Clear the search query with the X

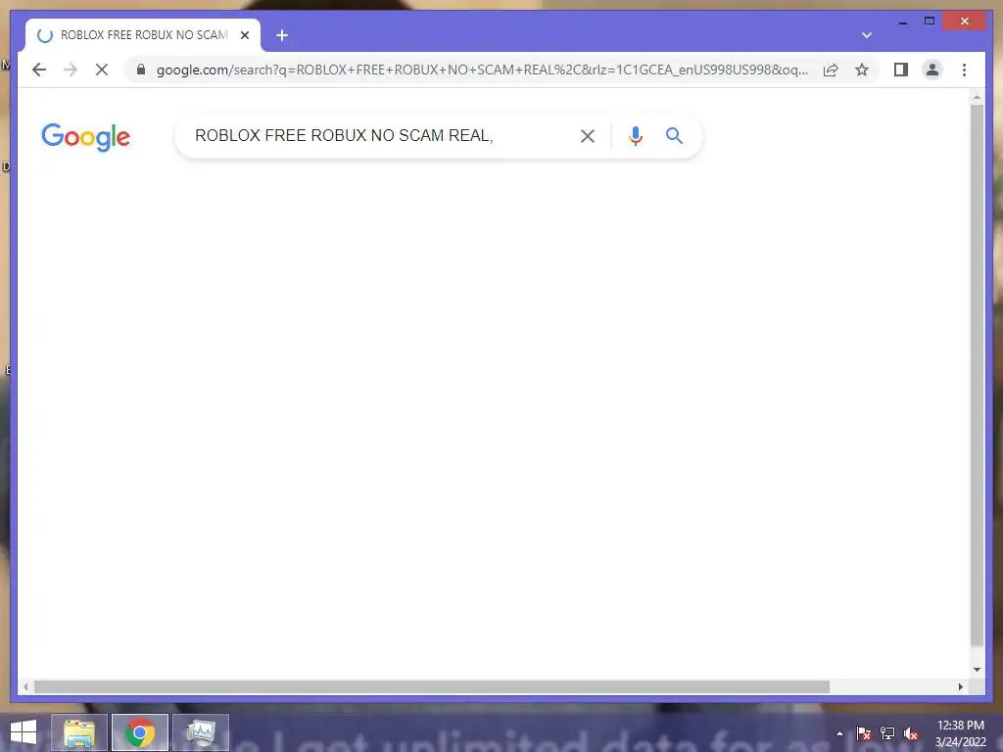(x=588, y=135)
